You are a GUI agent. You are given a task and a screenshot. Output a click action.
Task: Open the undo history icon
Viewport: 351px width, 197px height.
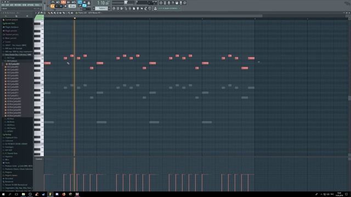click(x=161, y=3)
